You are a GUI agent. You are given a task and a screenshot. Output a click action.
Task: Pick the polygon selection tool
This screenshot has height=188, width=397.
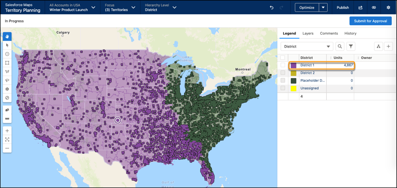coord(7,71)
